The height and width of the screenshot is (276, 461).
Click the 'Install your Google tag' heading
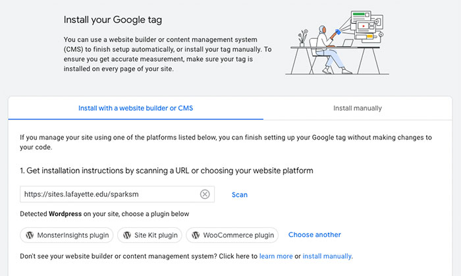click(x=113, y=20)
